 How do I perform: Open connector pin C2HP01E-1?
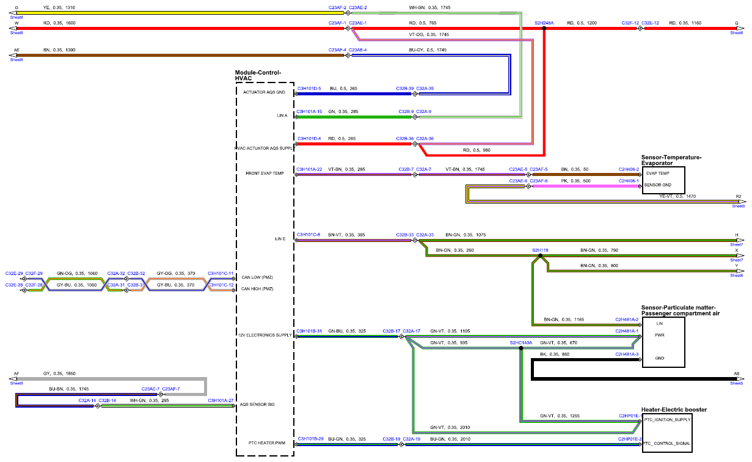(x=629, y=416)
